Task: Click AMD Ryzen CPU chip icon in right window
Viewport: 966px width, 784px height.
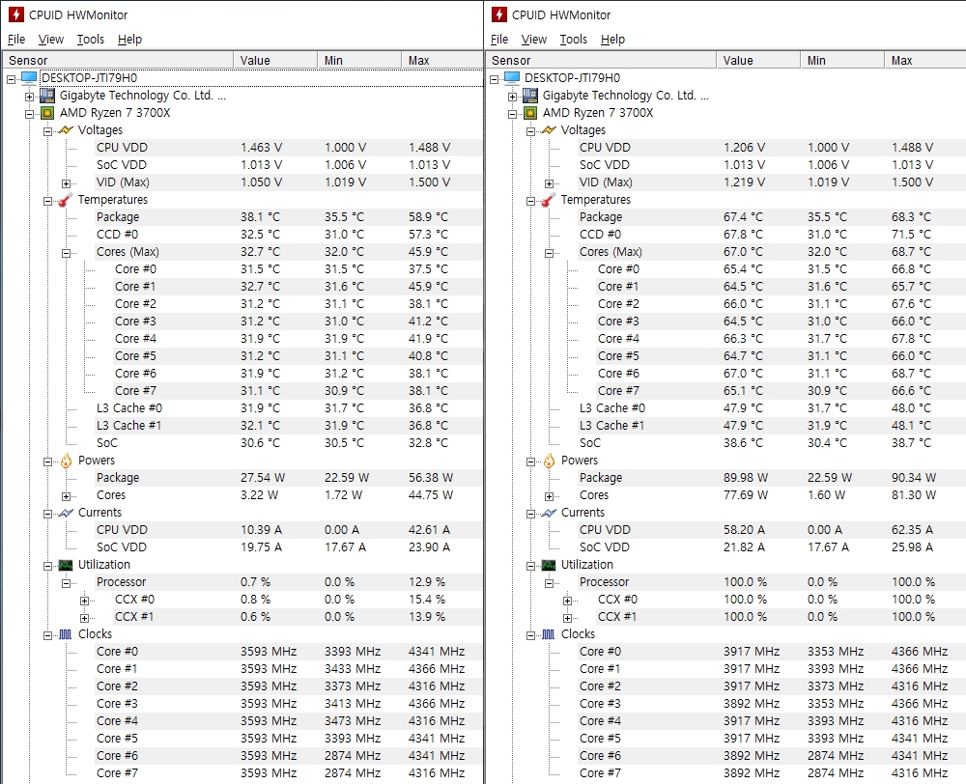Action: (530, 113)
